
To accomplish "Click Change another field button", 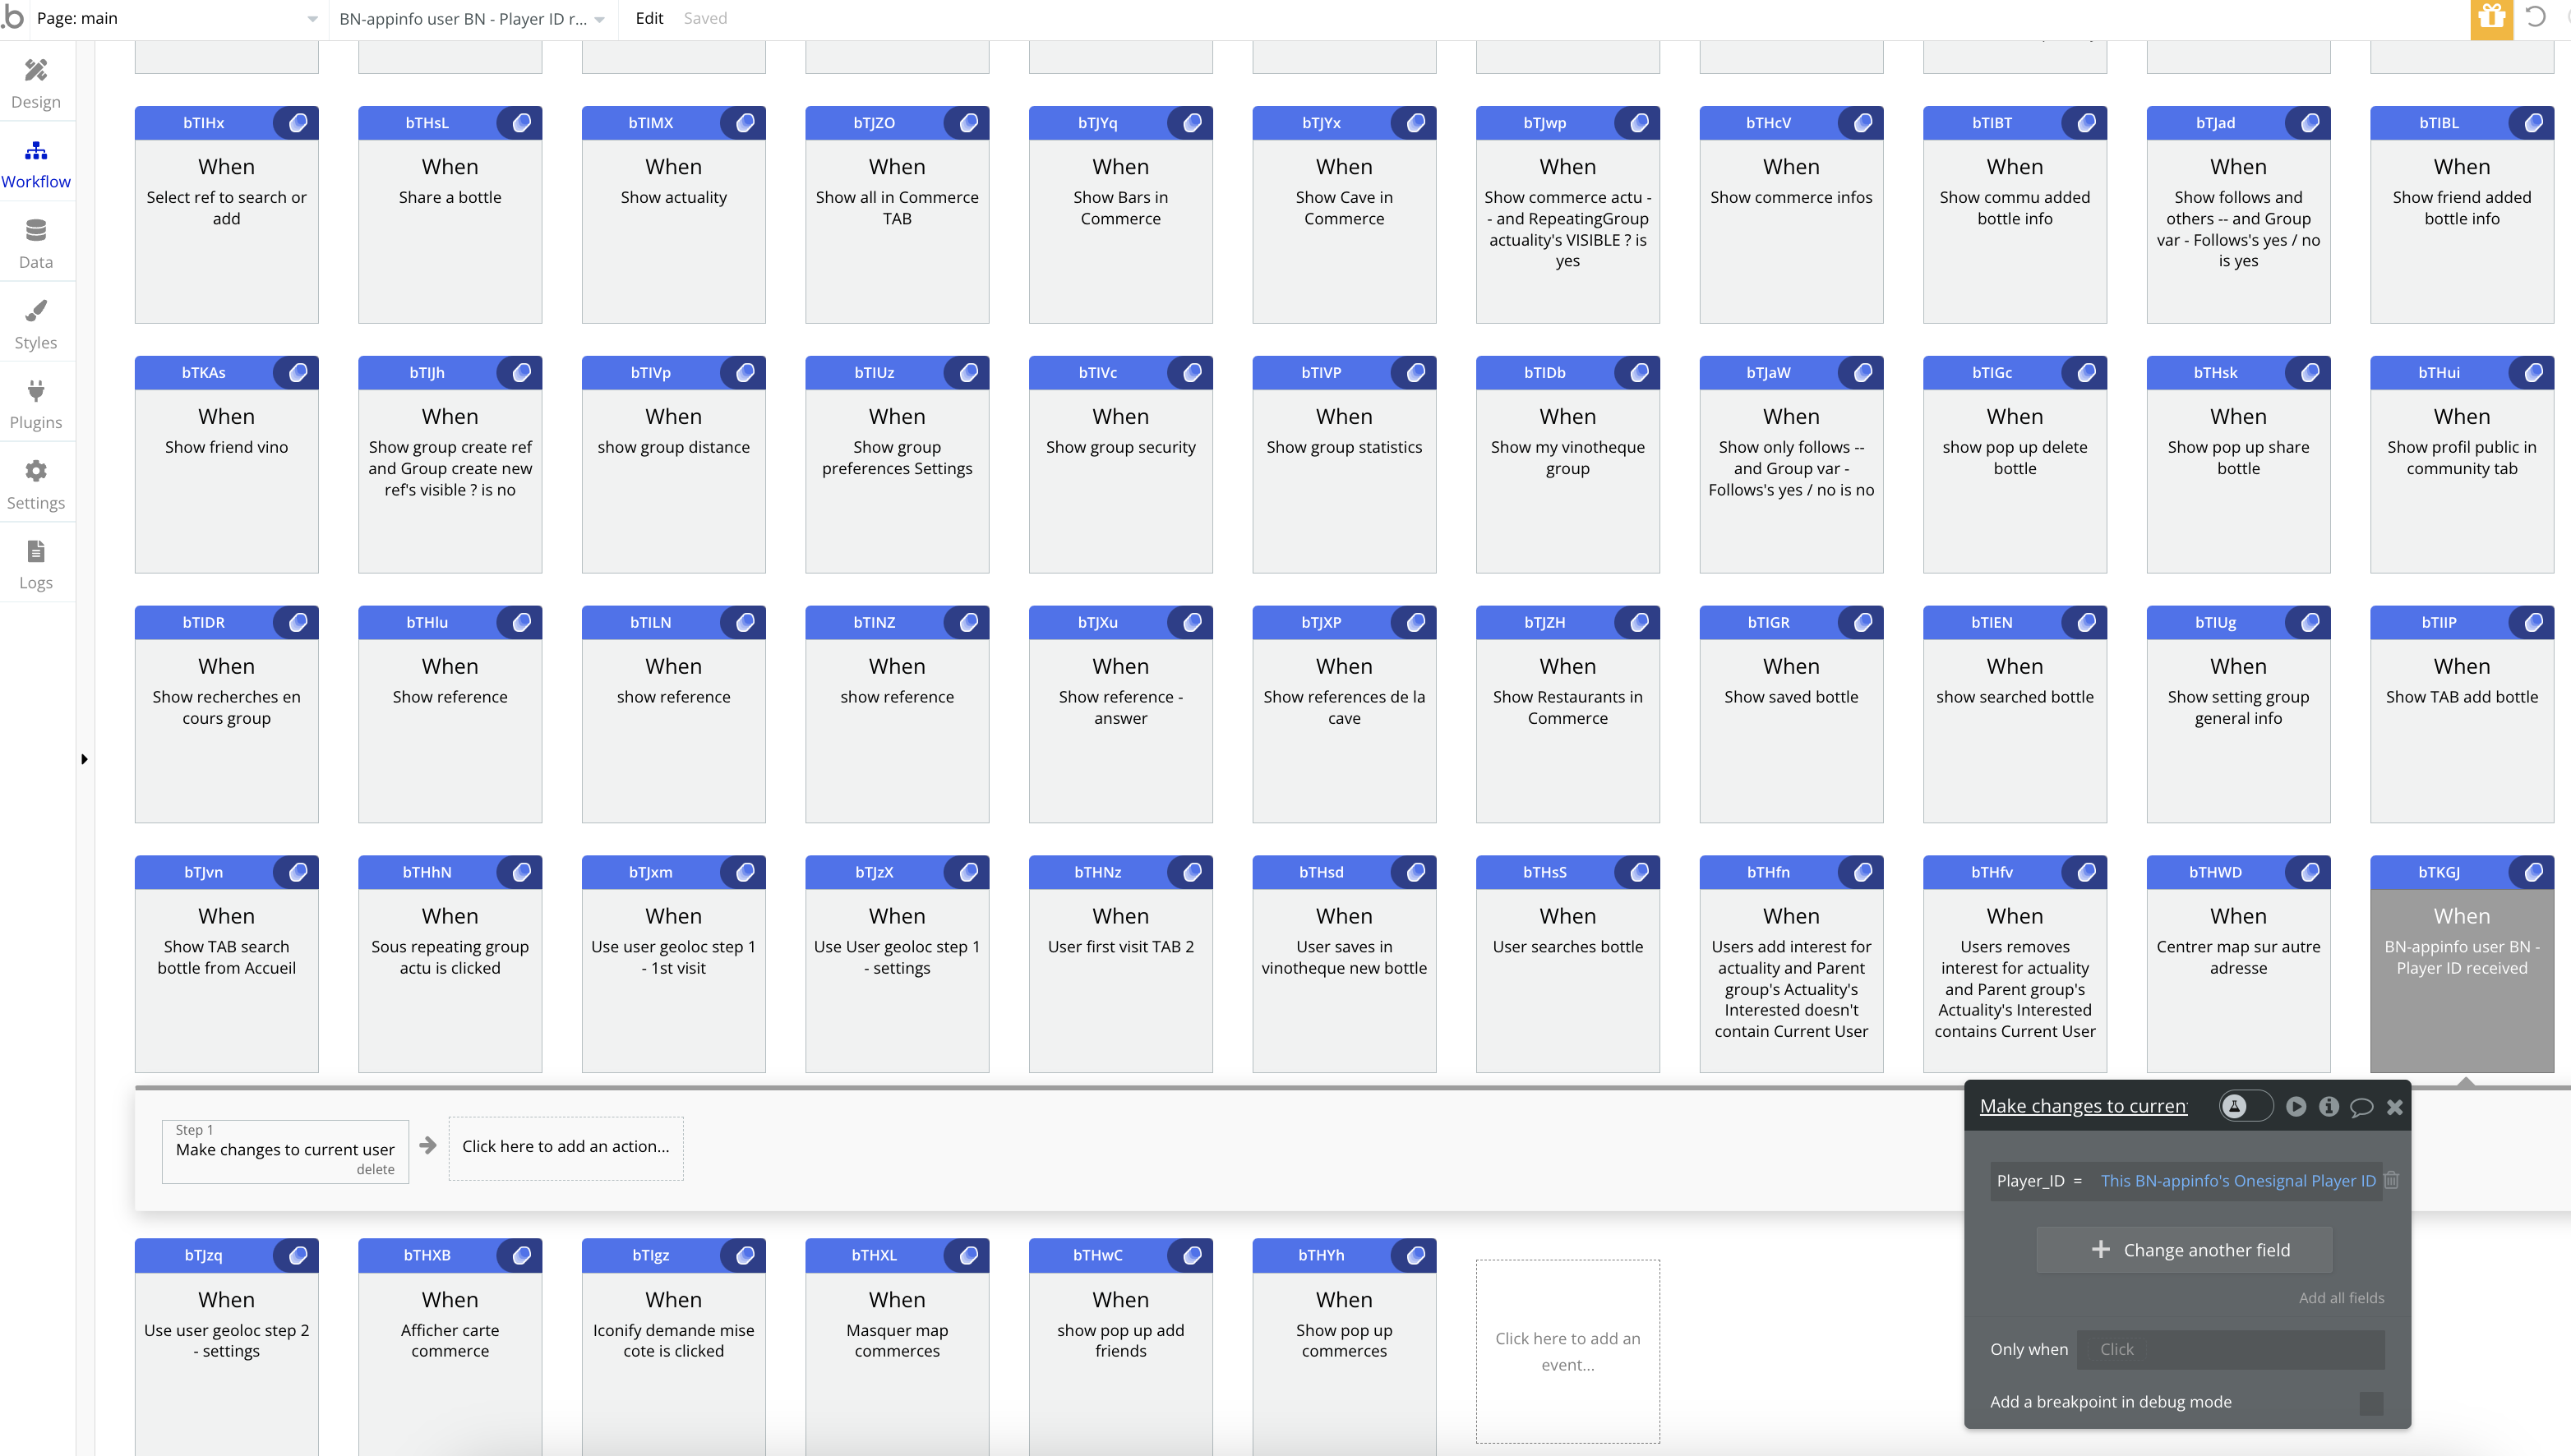I will (x=2185, y=1250).
